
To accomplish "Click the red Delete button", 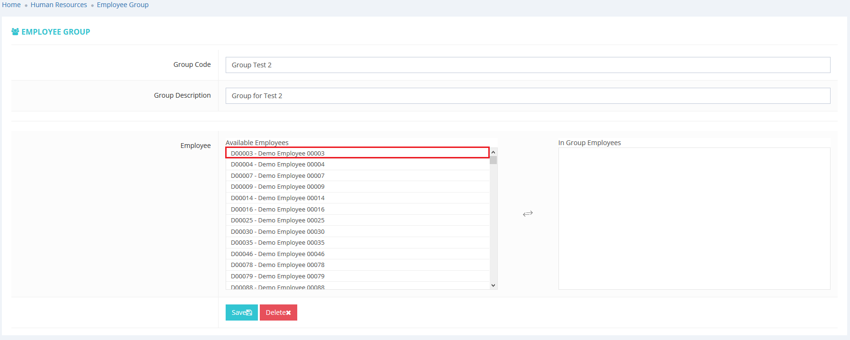I will (x=278, y=312).
